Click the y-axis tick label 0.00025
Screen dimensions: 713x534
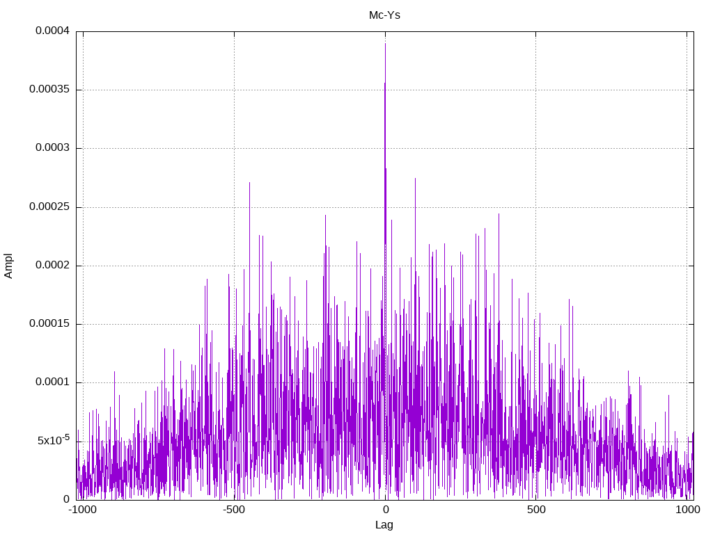click(x=49, y=207)
